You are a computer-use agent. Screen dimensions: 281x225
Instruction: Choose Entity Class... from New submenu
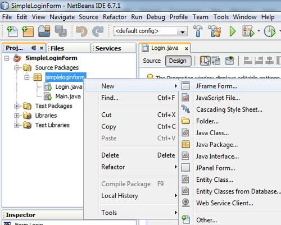click(230, 180)
